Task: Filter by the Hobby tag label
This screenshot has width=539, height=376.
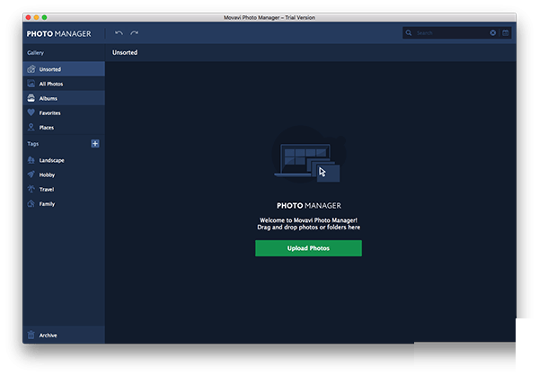Action: point(47,175)
